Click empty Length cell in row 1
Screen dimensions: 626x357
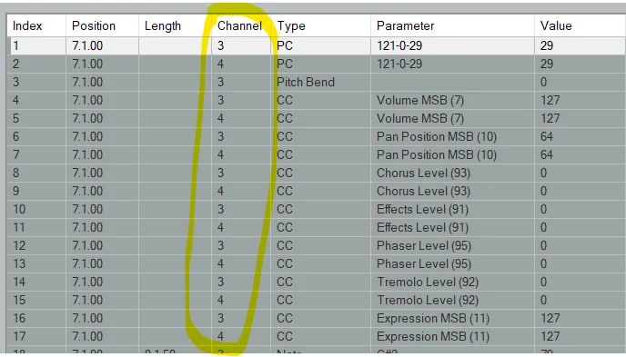point(175,45)
